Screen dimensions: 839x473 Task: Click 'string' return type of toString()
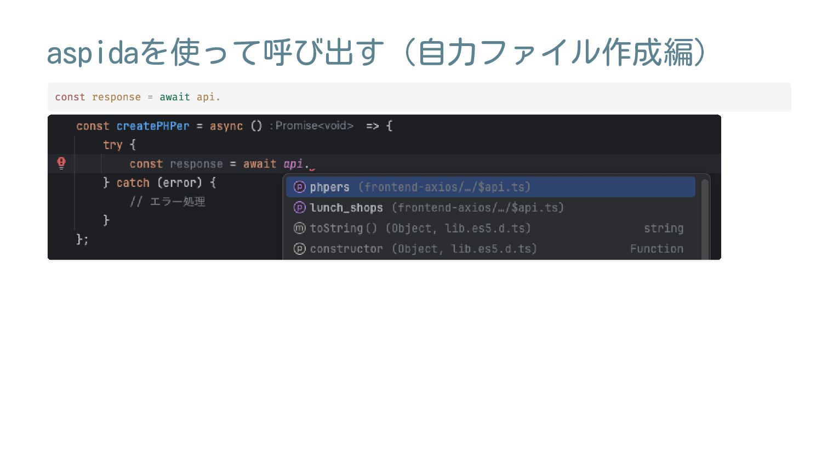click(x=664, y=228)
